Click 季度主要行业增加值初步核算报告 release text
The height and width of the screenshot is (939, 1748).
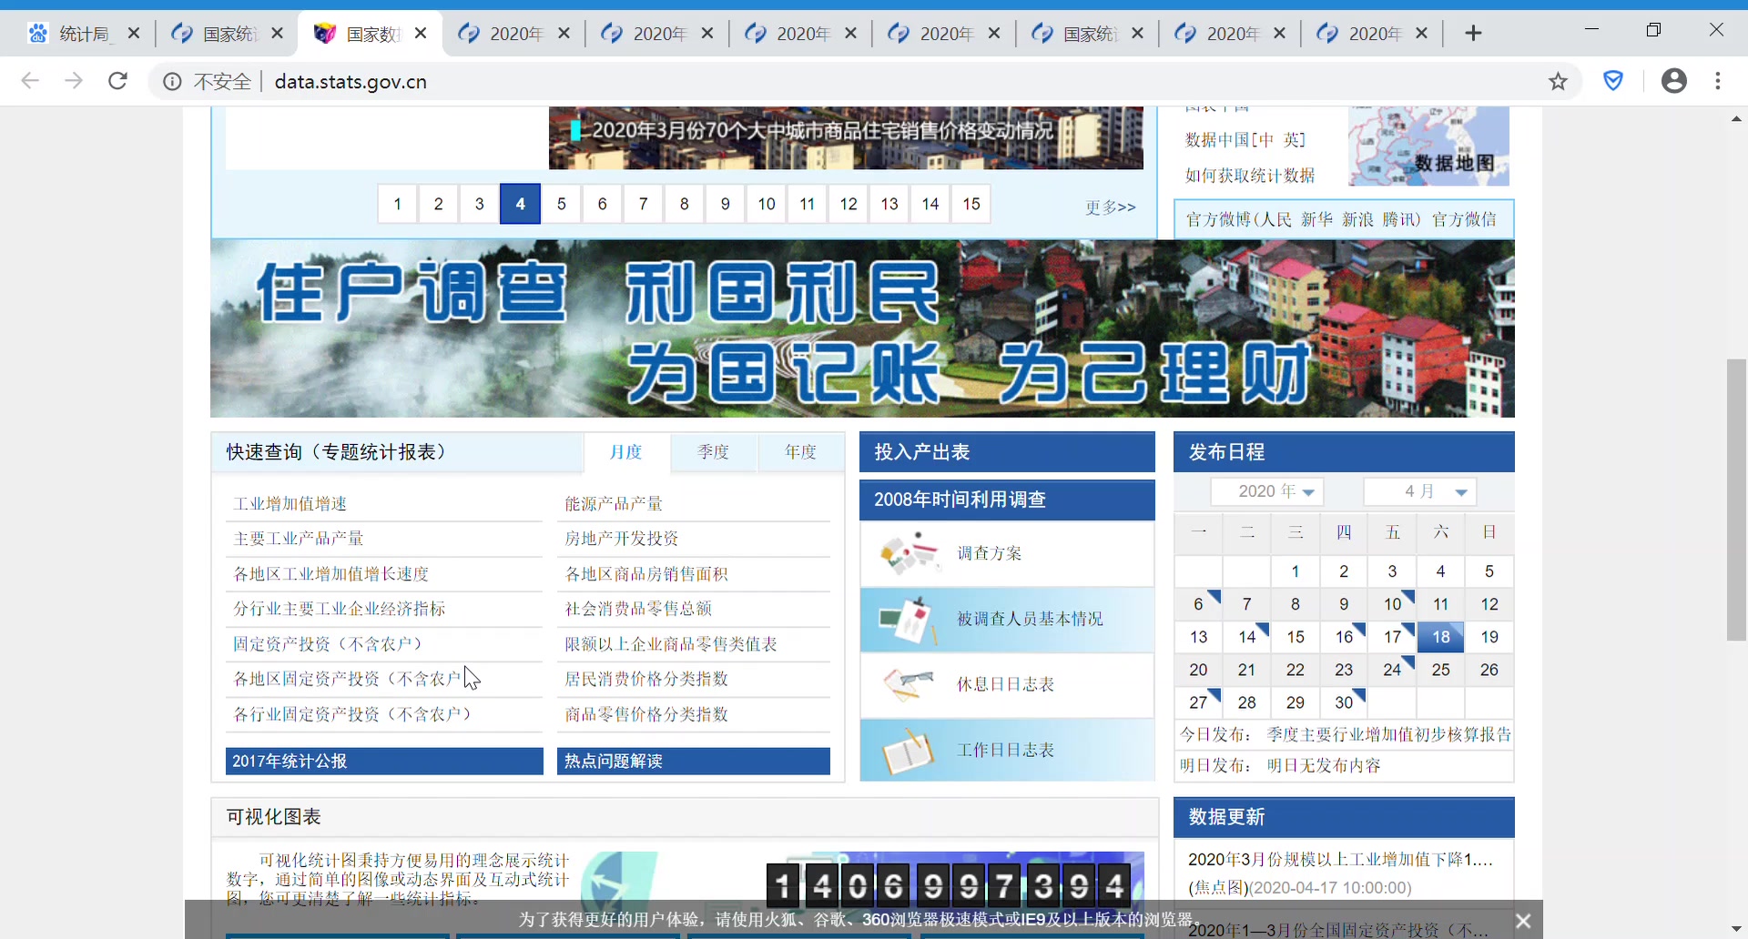1389,734
